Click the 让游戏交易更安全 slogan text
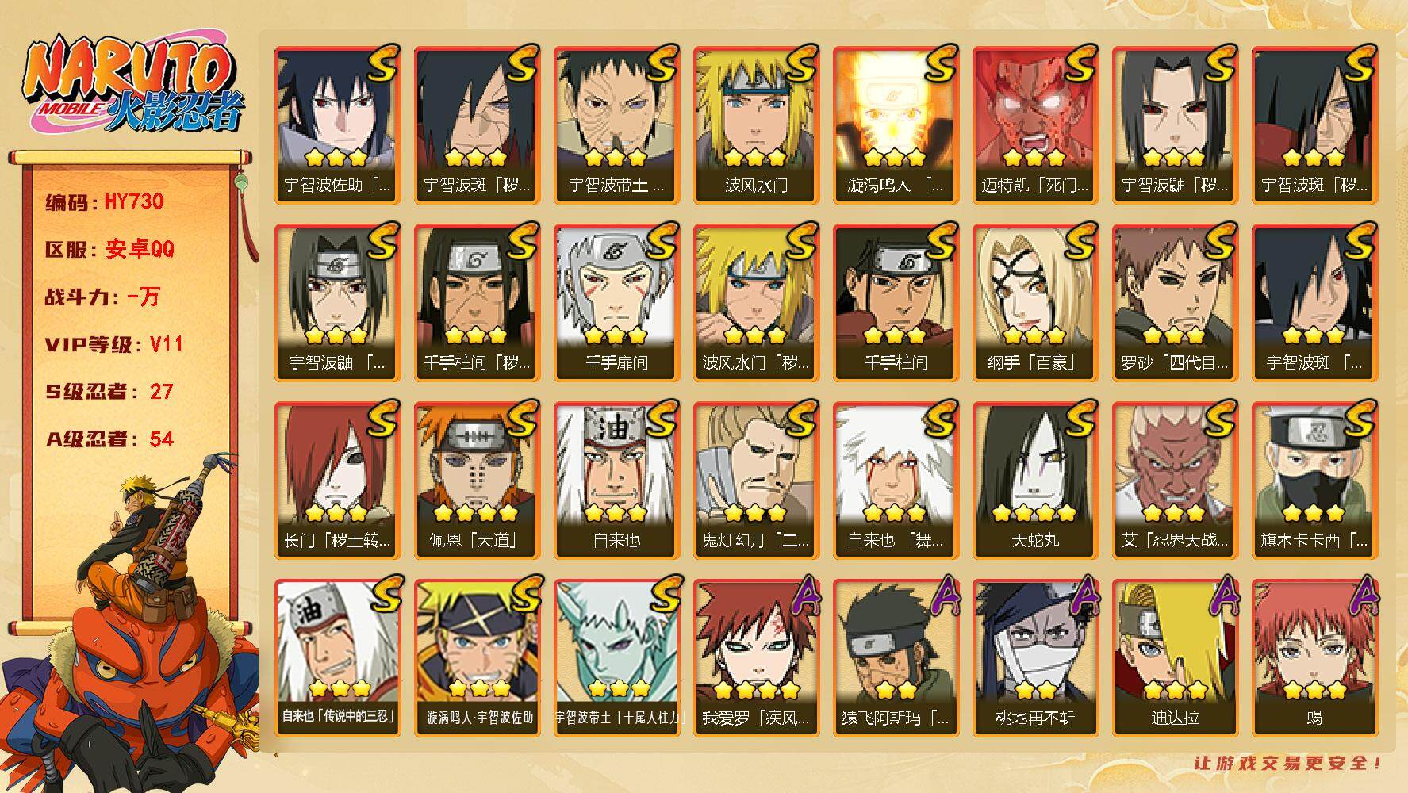This screenshot has height=793, width=1408. click(1289, 764)
